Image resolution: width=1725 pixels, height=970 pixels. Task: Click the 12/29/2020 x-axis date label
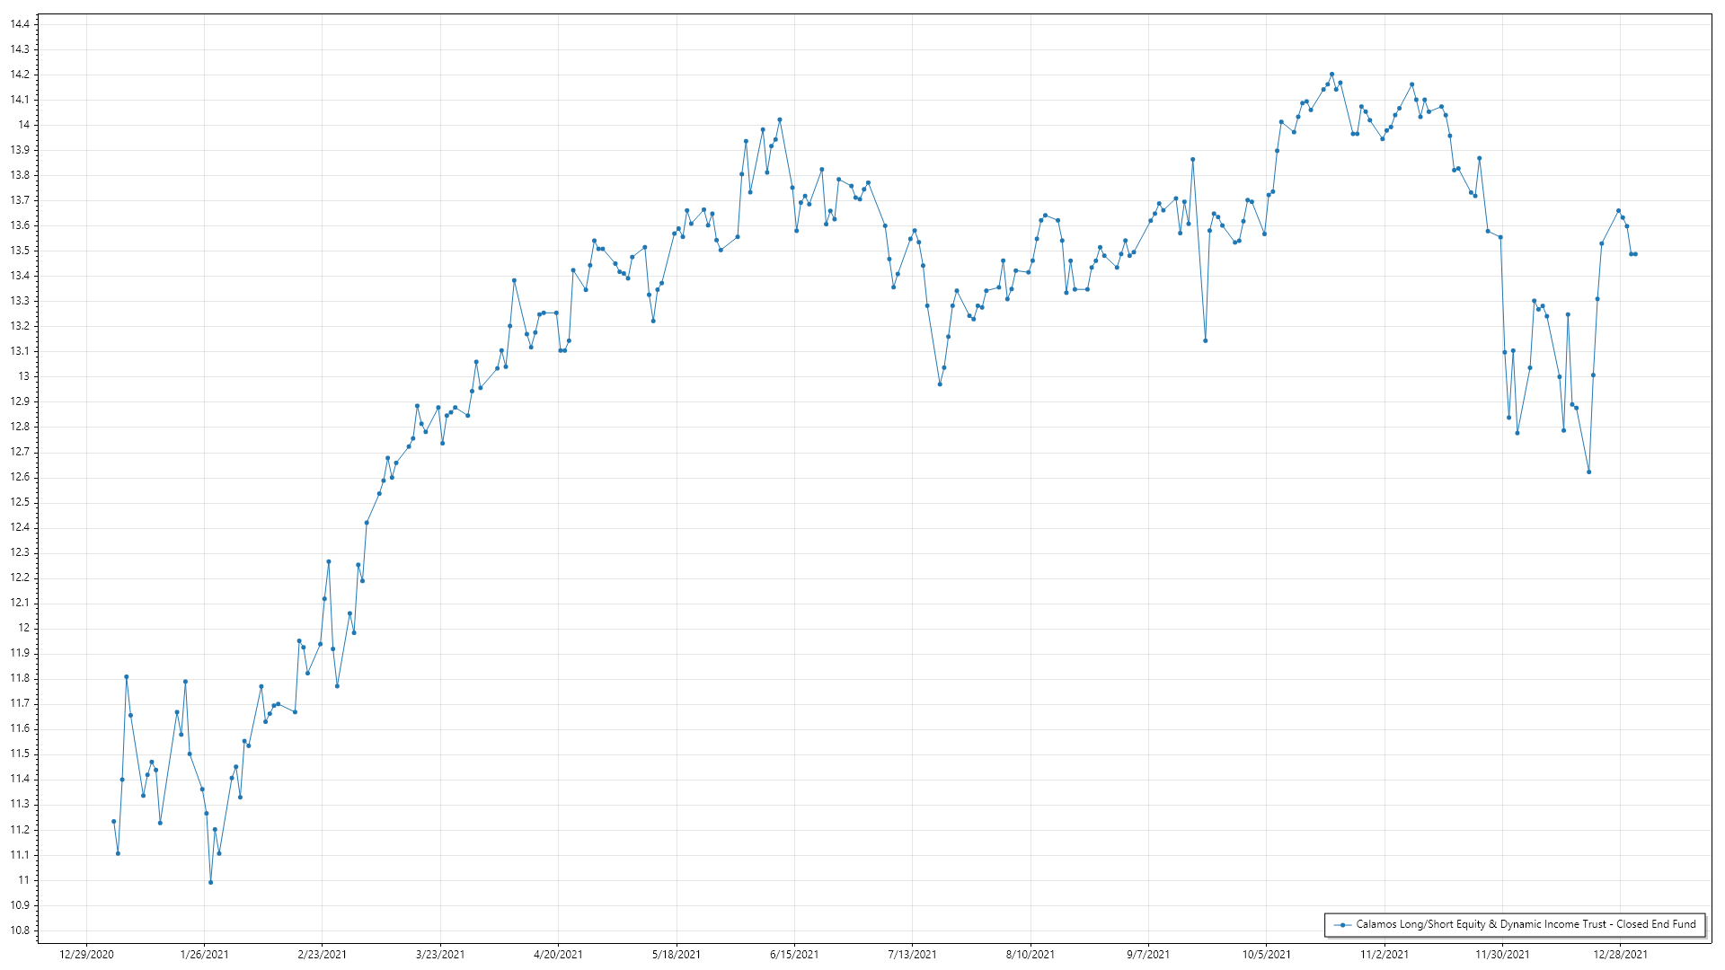(86, 955)
